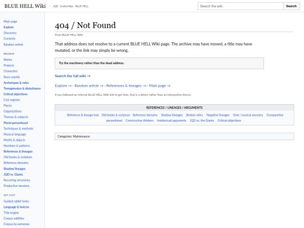The image size is (304, 228).
Task: Open Broken relics
Action: [x=195, y=115]
